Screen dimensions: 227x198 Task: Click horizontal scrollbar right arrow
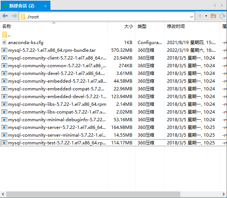(224, 194)
